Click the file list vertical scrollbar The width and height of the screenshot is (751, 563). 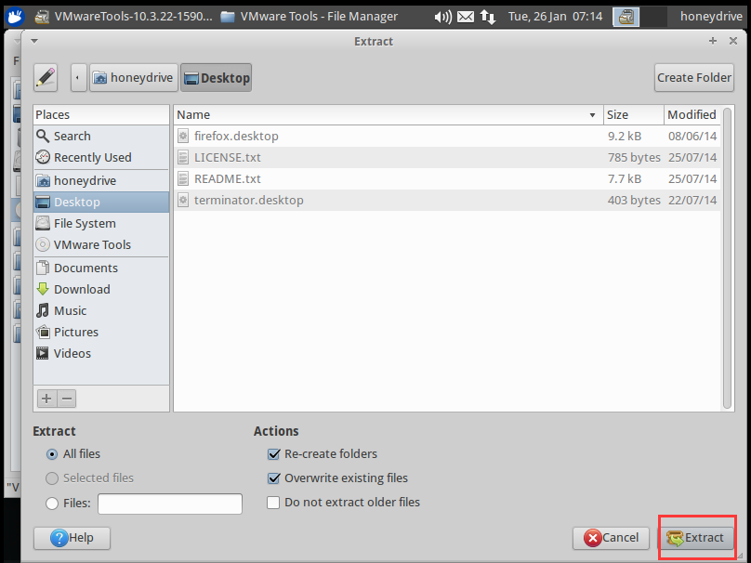tap(727, 258)
